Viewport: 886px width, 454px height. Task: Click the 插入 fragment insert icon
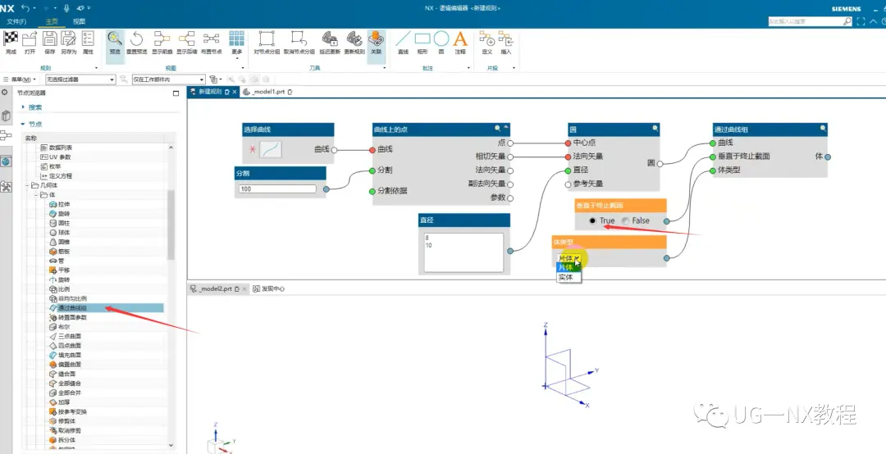[x=505, y=39]
